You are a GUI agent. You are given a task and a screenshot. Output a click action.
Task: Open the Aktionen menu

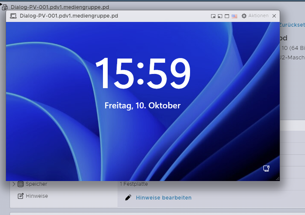point(258,16)
